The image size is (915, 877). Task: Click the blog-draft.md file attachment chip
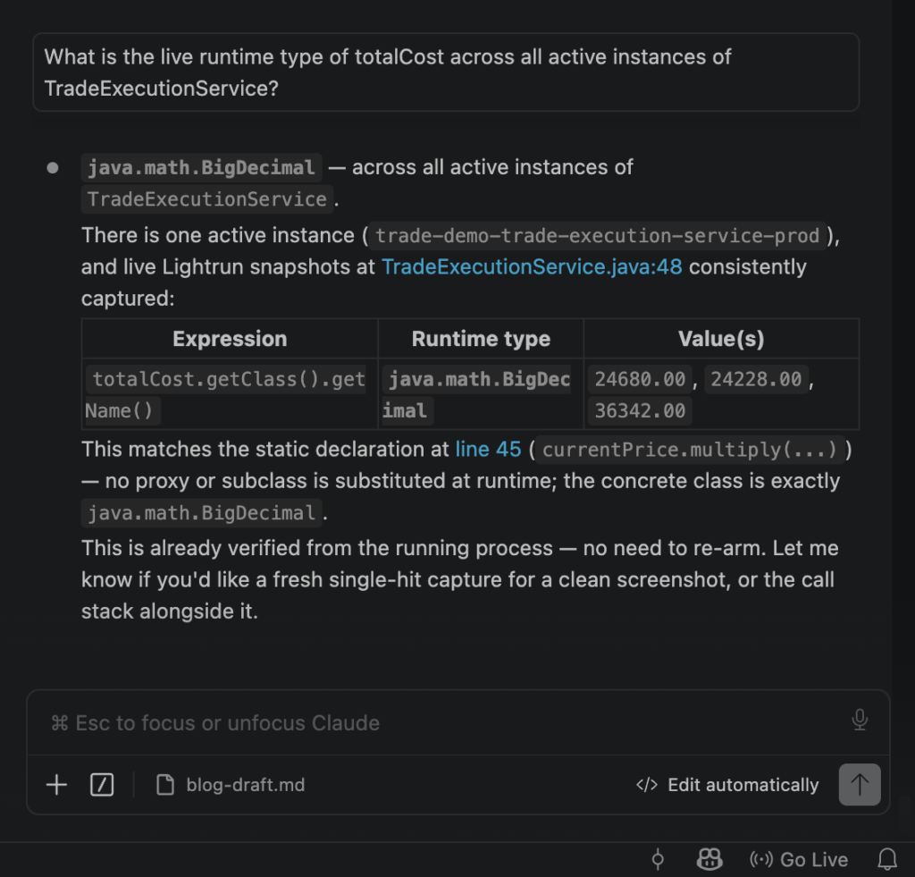coord(231,785)
